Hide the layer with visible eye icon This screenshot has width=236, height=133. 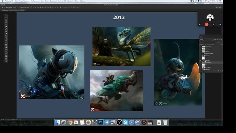click(200, 60)
